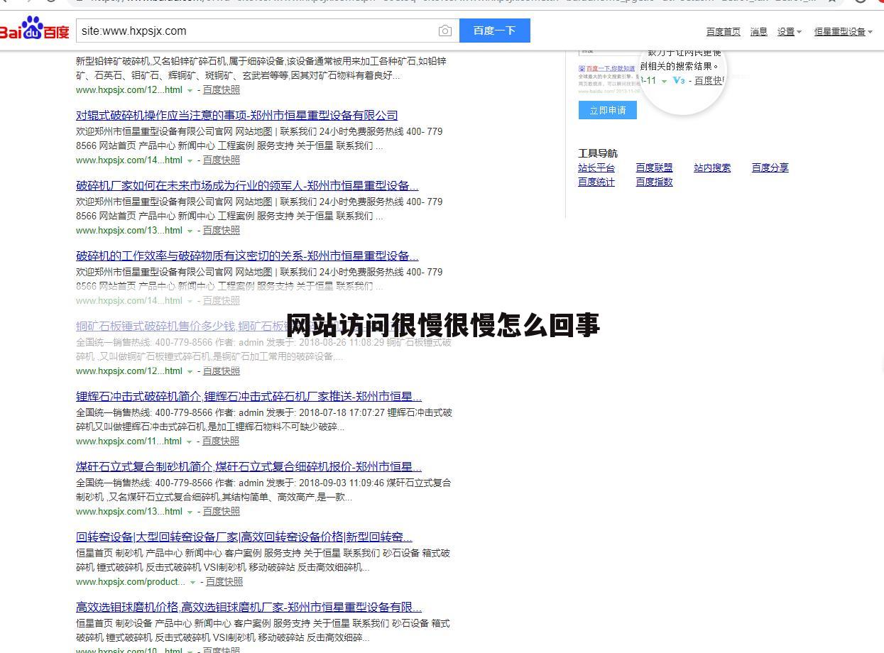The width and height of the screenshot is (884, 653).
Task: View 百度快照 for 对辊式破碎机操作 result
Action: click(222, 160)
